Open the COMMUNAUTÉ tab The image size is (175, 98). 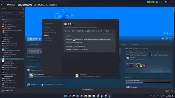pyautogui.click(x=40, y=5)
